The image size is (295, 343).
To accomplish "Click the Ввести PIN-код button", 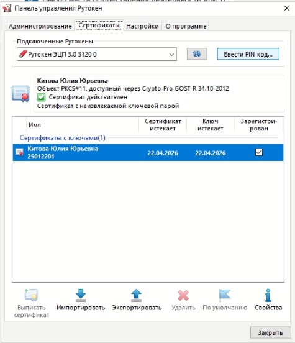I will tap(248, 54).
